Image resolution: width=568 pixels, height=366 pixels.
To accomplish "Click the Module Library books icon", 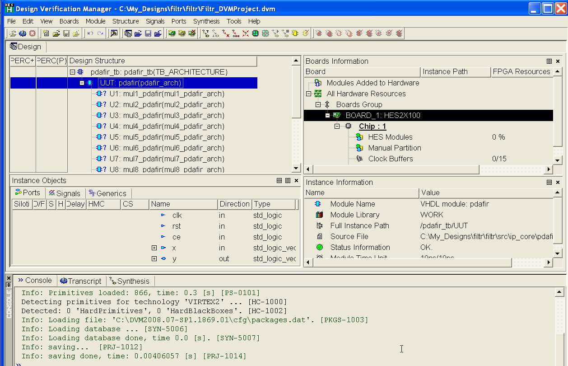I will point(320,215).
